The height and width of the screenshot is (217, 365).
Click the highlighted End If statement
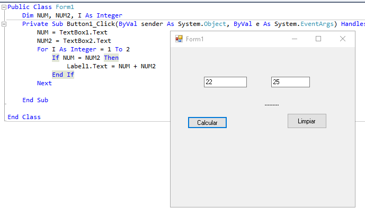click(63, 75)
